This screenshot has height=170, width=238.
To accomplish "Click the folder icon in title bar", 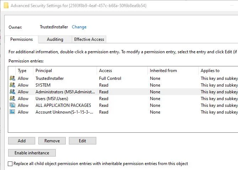I will click(6, 6).
